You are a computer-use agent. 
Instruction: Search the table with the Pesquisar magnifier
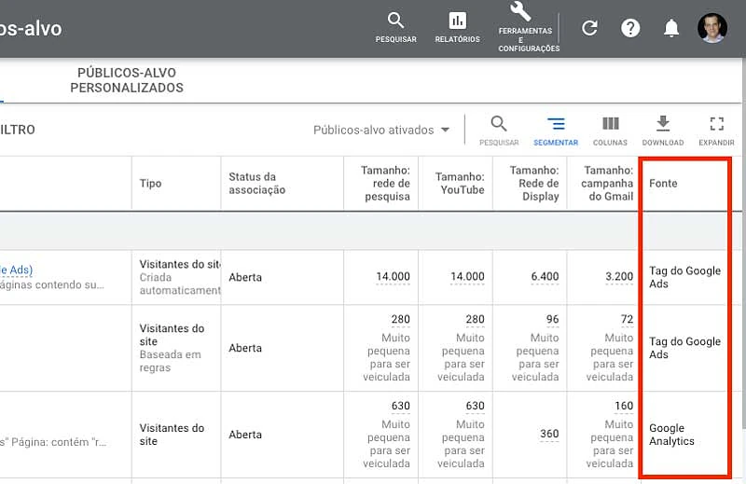[499, 131]
